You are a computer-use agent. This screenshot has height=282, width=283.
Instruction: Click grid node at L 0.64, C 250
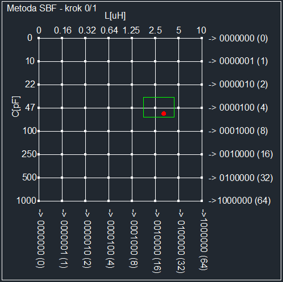[109, 154]
